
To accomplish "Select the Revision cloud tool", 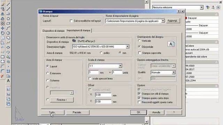I will [x=8, y=38].
